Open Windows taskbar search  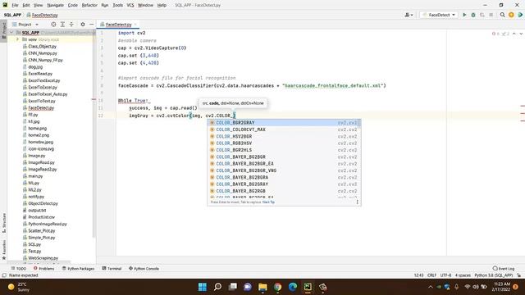pyautogui.click(x=217, y=287)
